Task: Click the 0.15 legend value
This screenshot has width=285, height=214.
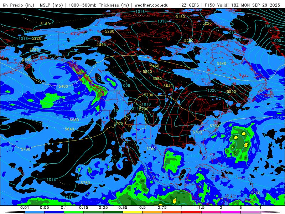Action: [84, 208]
